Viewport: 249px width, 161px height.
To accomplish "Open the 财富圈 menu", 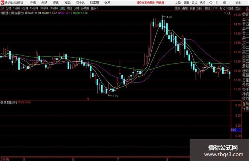I will [x=94, y=3].
